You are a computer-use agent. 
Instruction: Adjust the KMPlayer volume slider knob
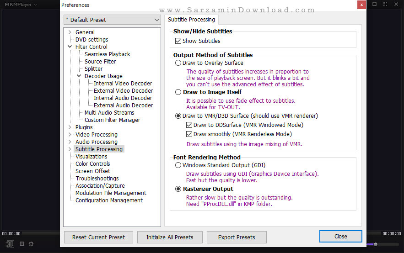pos(376,244)
